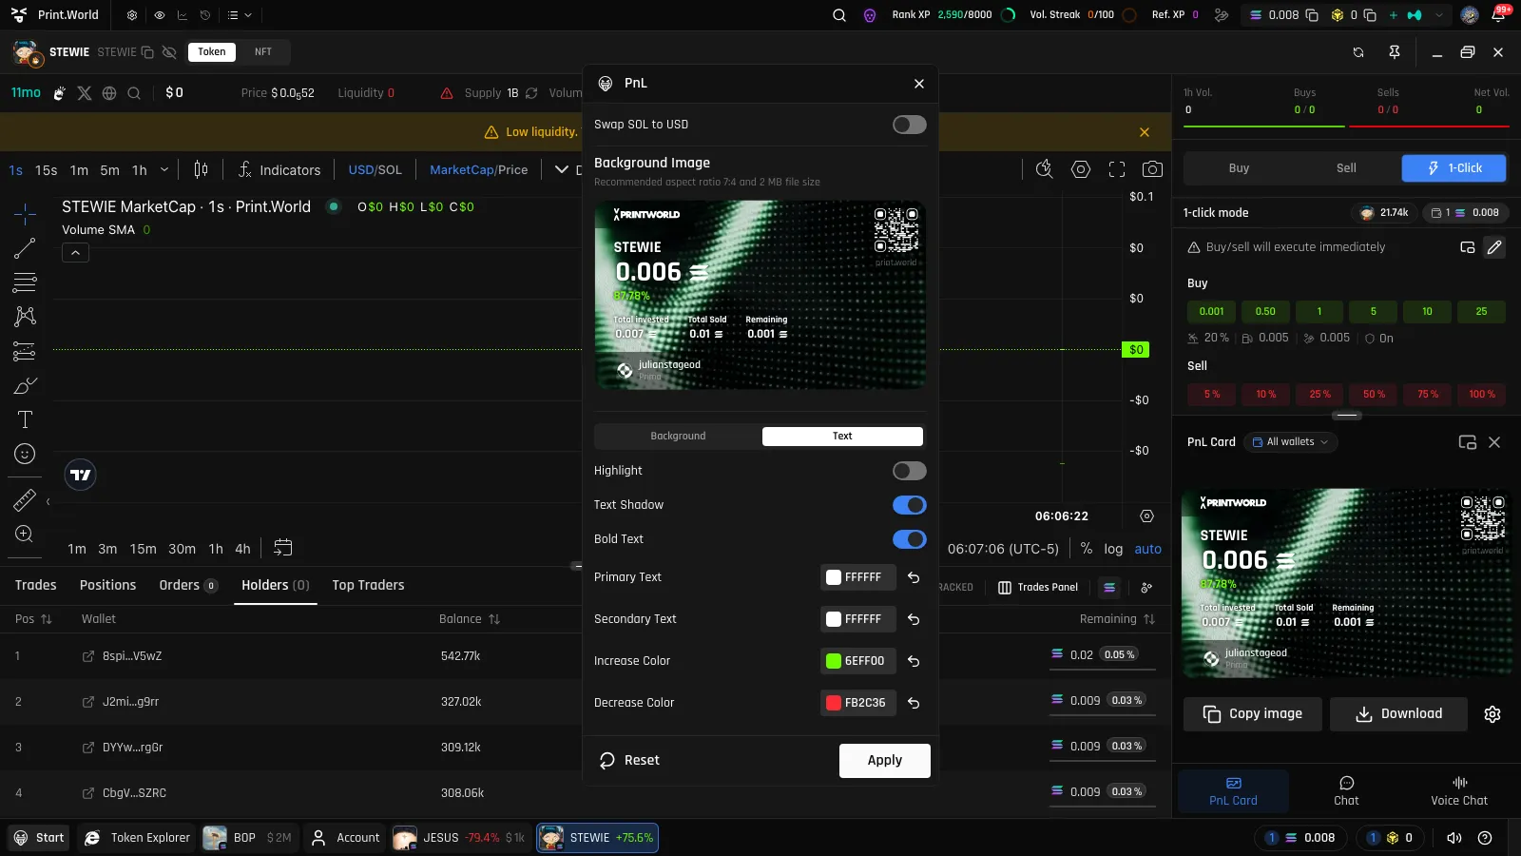The image size is (1521, 856).
Task: Expand the wallet dropdown chevron in top bar
Action: 1439,15
